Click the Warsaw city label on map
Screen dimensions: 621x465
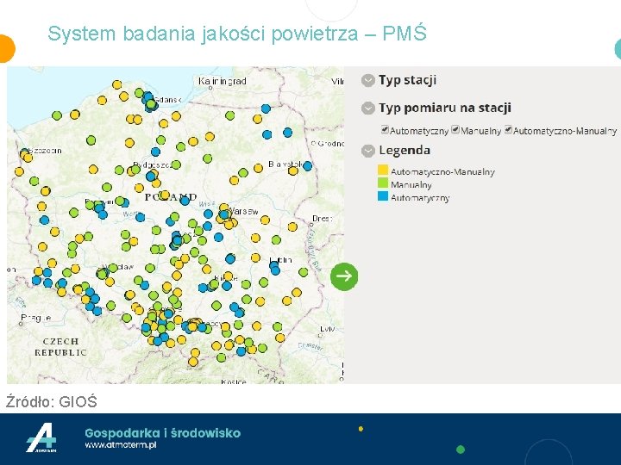point(243,211)
